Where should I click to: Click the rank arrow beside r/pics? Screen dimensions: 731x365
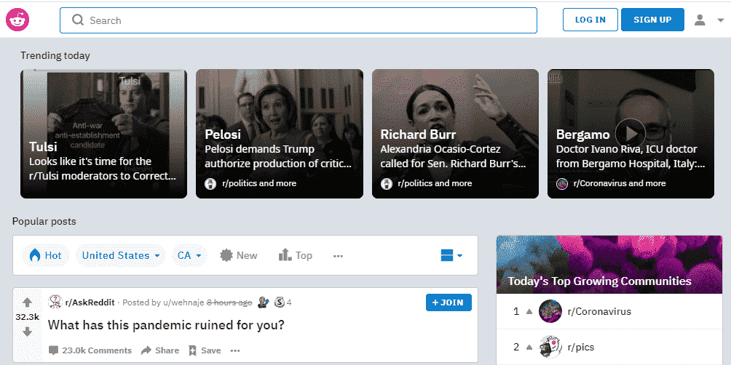pyautogui.click(x=529, y=348)
